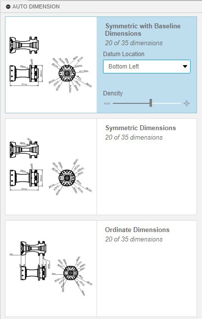The width and height of the screenshot is (202, 319).
Task: Click circular front view in Symmetric preview
Action: click(x=67, y=178)
